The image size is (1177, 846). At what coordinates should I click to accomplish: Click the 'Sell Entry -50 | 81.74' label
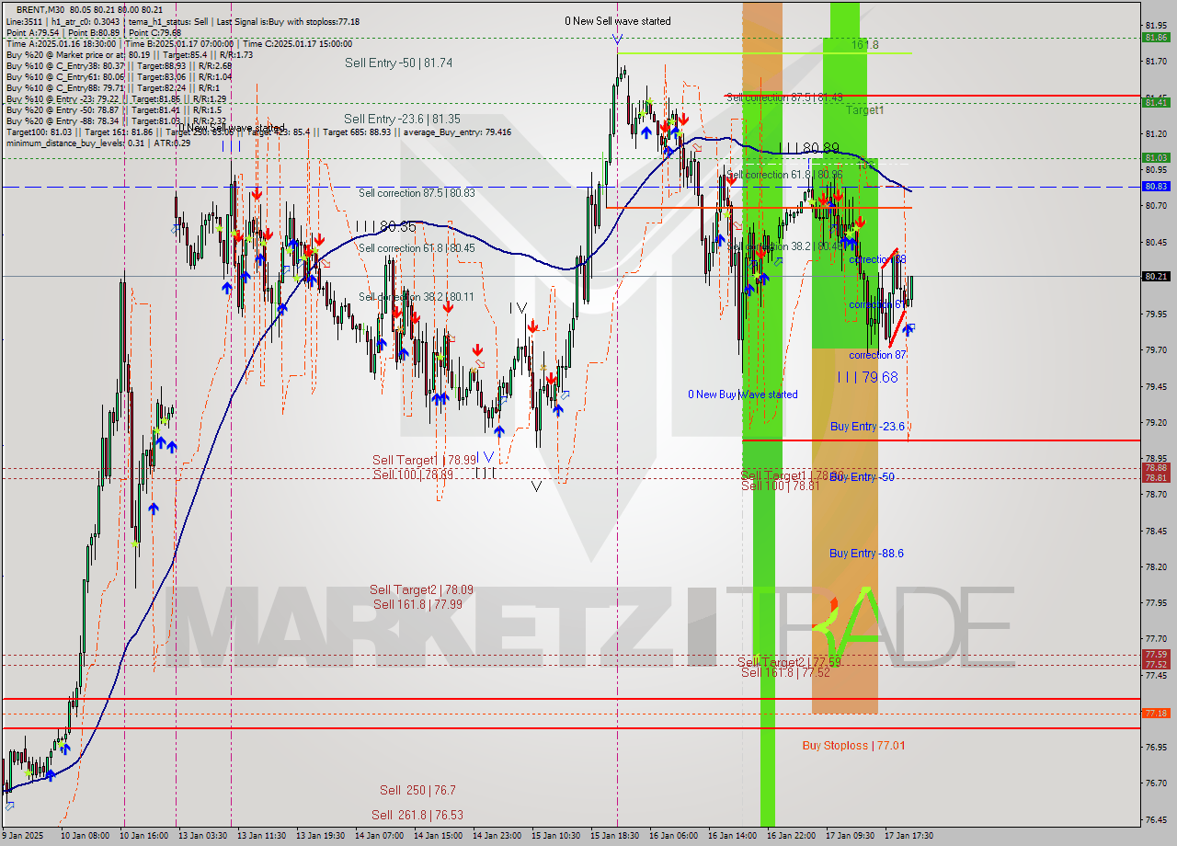398,63
